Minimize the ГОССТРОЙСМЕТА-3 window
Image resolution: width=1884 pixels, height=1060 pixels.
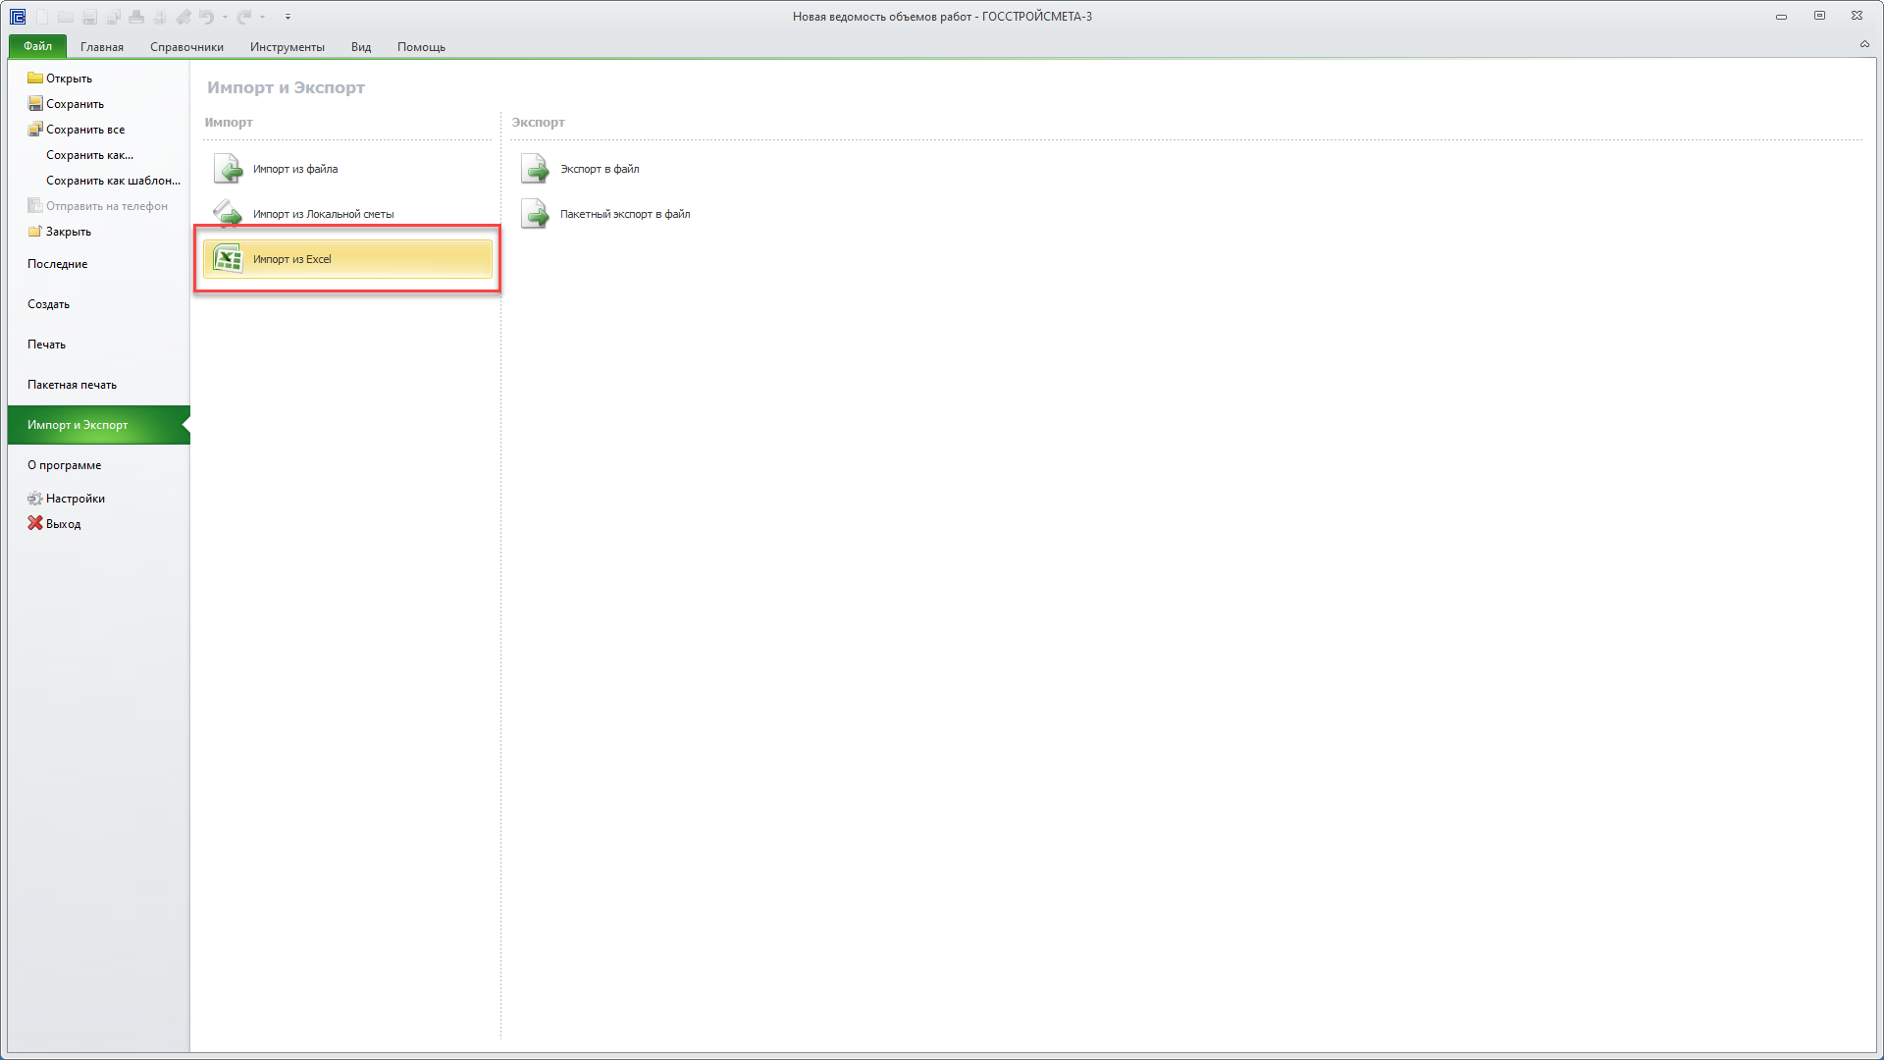(x=1781, y=17)
